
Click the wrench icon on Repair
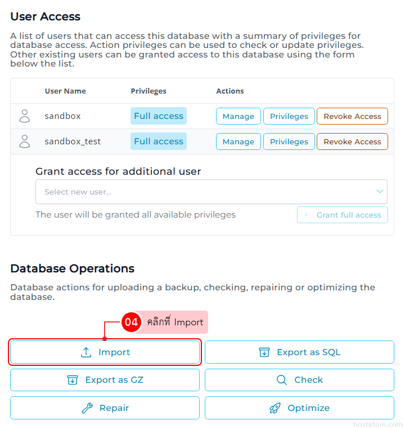tap(87, 408)
